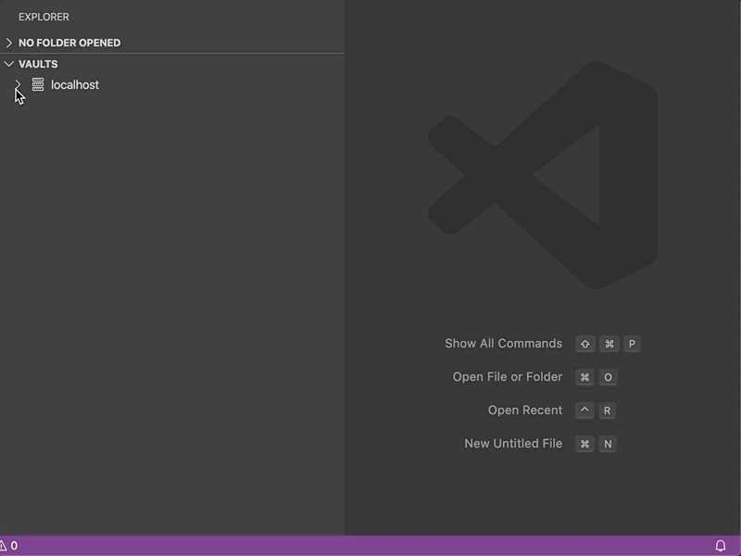Screen dimensions: 741x556
Task: Expand the NO FOLDER OPENED section
Action: (x=9, y=43)
